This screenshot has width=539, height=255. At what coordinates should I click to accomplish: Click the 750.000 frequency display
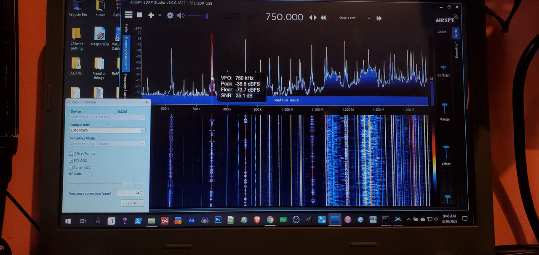click(284, 17)
